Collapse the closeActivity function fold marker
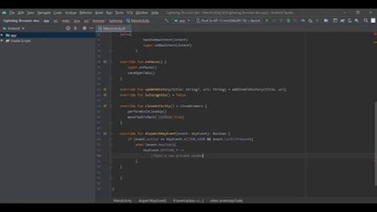 pos(111,106)
